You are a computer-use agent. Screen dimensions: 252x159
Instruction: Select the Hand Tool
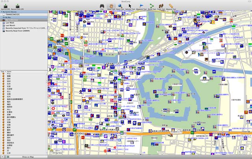111,6
